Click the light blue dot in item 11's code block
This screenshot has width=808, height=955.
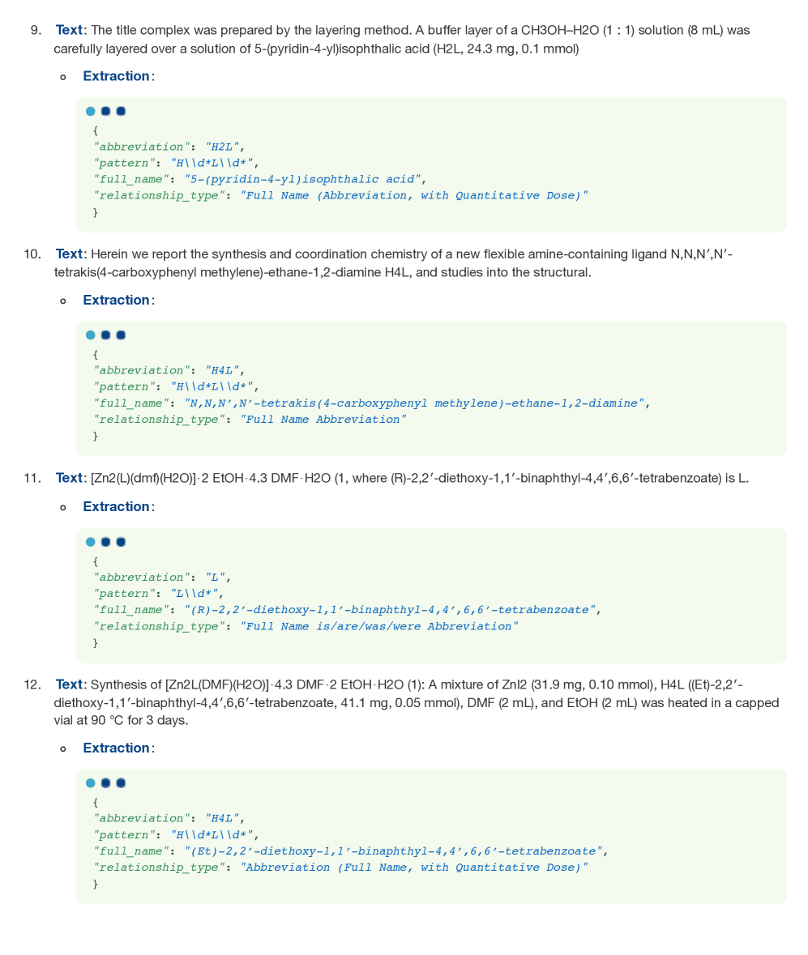(91, 542)
